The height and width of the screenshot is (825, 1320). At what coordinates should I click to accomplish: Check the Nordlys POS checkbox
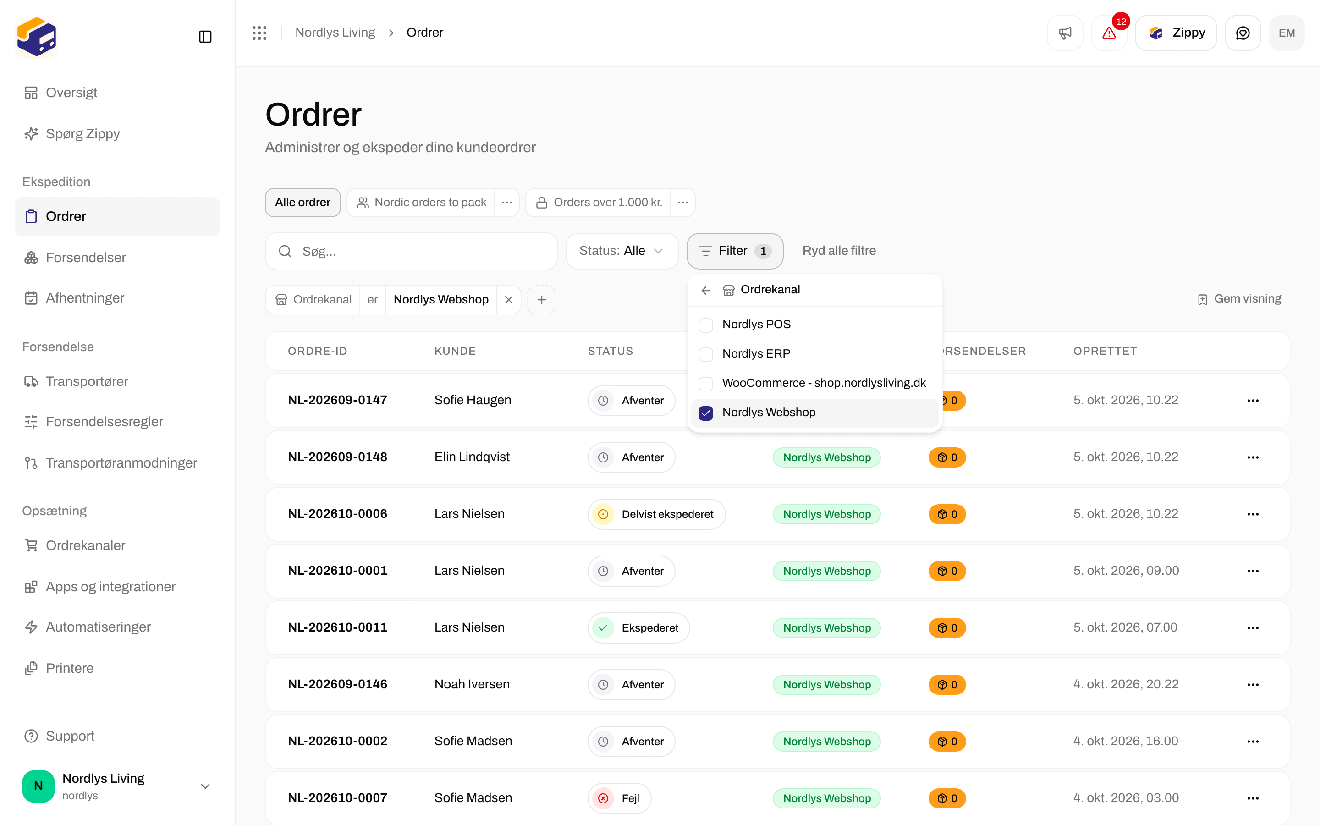(706, 324)
